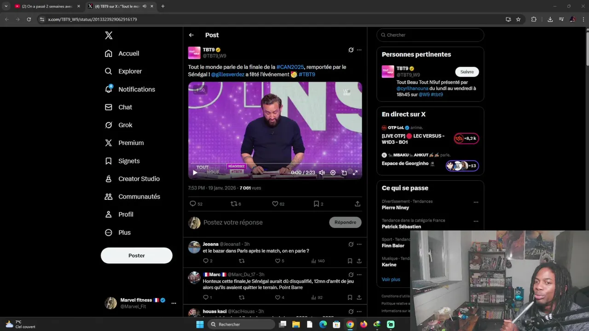Bookmark Jeoana's reply

tap(350, 261)
